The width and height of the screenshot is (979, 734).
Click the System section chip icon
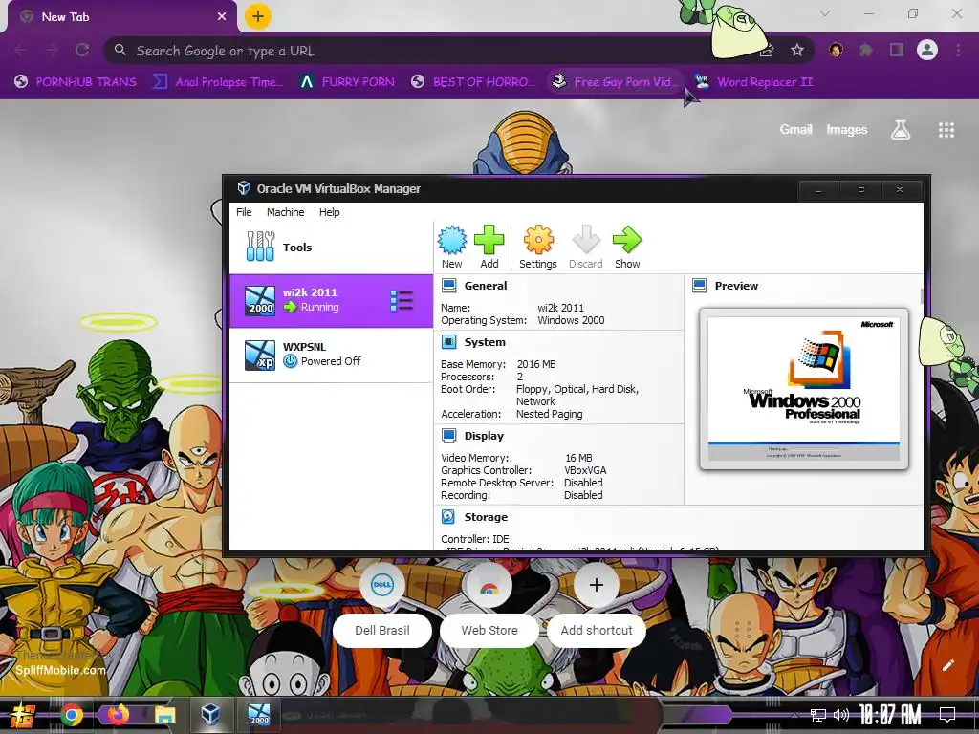[448, 342]
